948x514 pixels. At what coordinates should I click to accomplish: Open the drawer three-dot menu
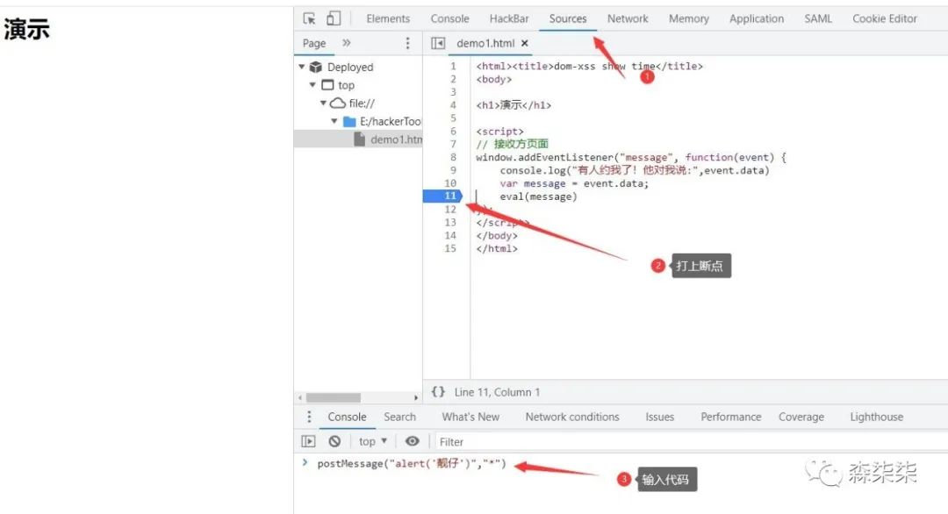tap(309, 417)
